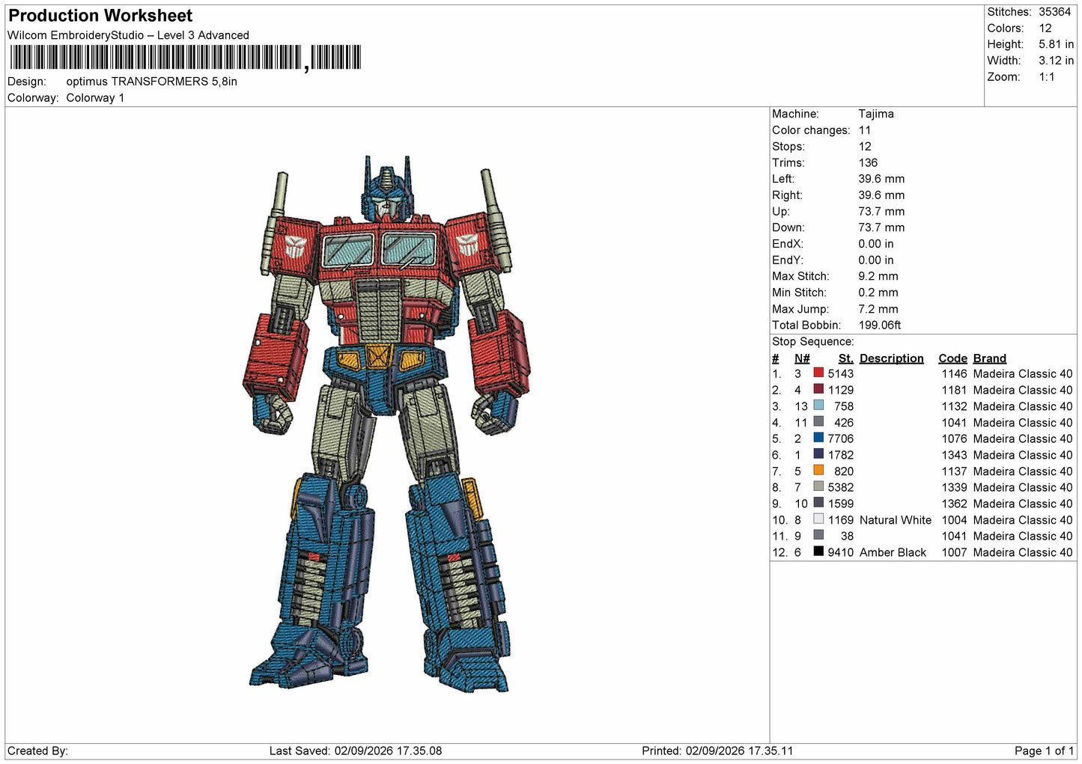Screen dimensions: 1082x764
Task: Click the Colors value "12" in the header
Action: [x=1045, y=28]
